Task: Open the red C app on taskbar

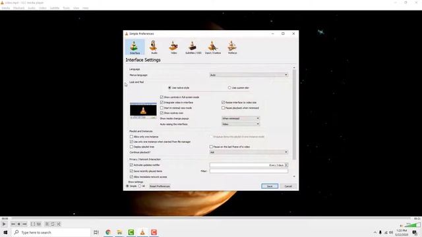Action: point(154,232)
